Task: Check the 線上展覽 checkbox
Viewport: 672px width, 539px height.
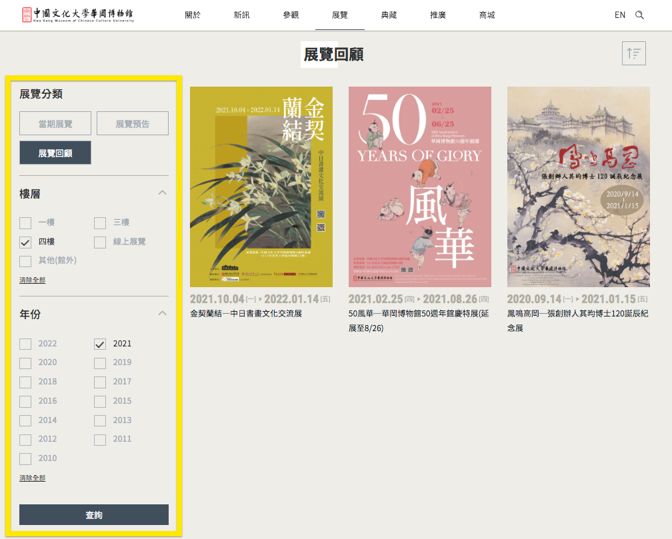Action: click(x=100, y=242)
